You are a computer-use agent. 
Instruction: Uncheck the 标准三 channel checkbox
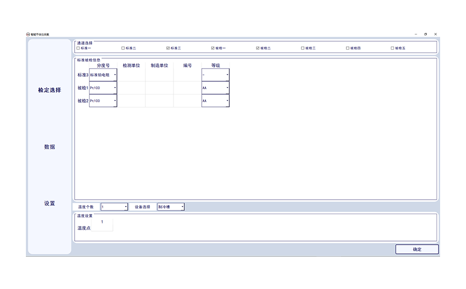[168, 48]
